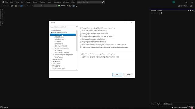Open the user account avatar

coord(174,2)
